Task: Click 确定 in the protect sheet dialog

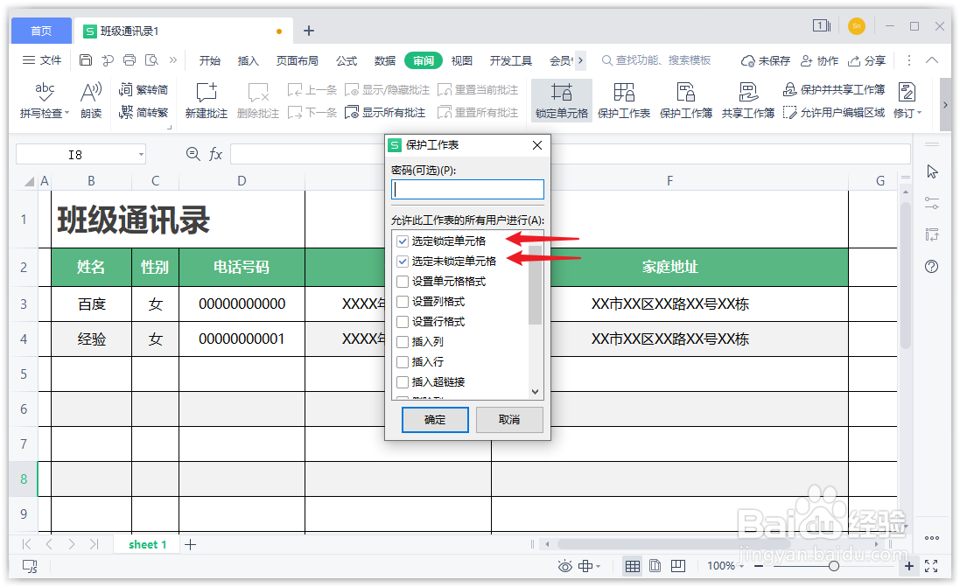Action: [x=435, y=420]
